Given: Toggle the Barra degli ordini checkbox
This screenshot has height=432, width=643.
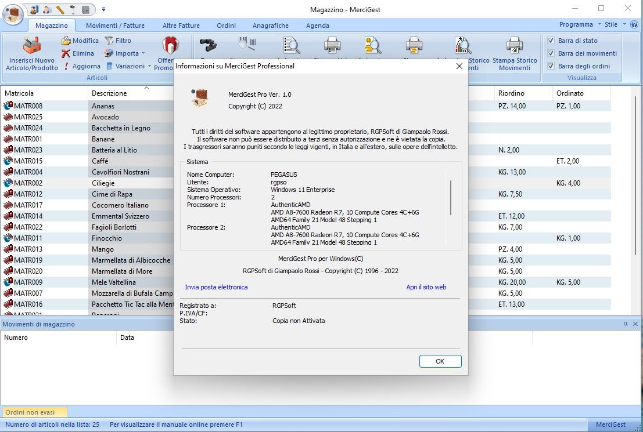Looking at the screenshot, I should pos(551,66).
